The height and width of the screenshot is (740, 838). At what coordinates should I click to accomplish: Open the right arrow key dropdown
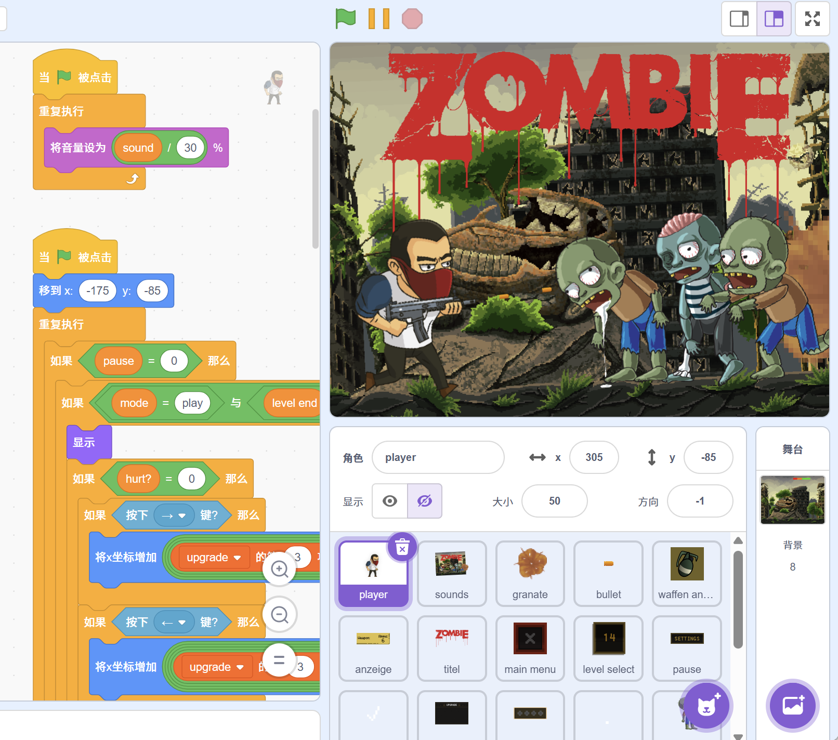(x=174, y=516)
